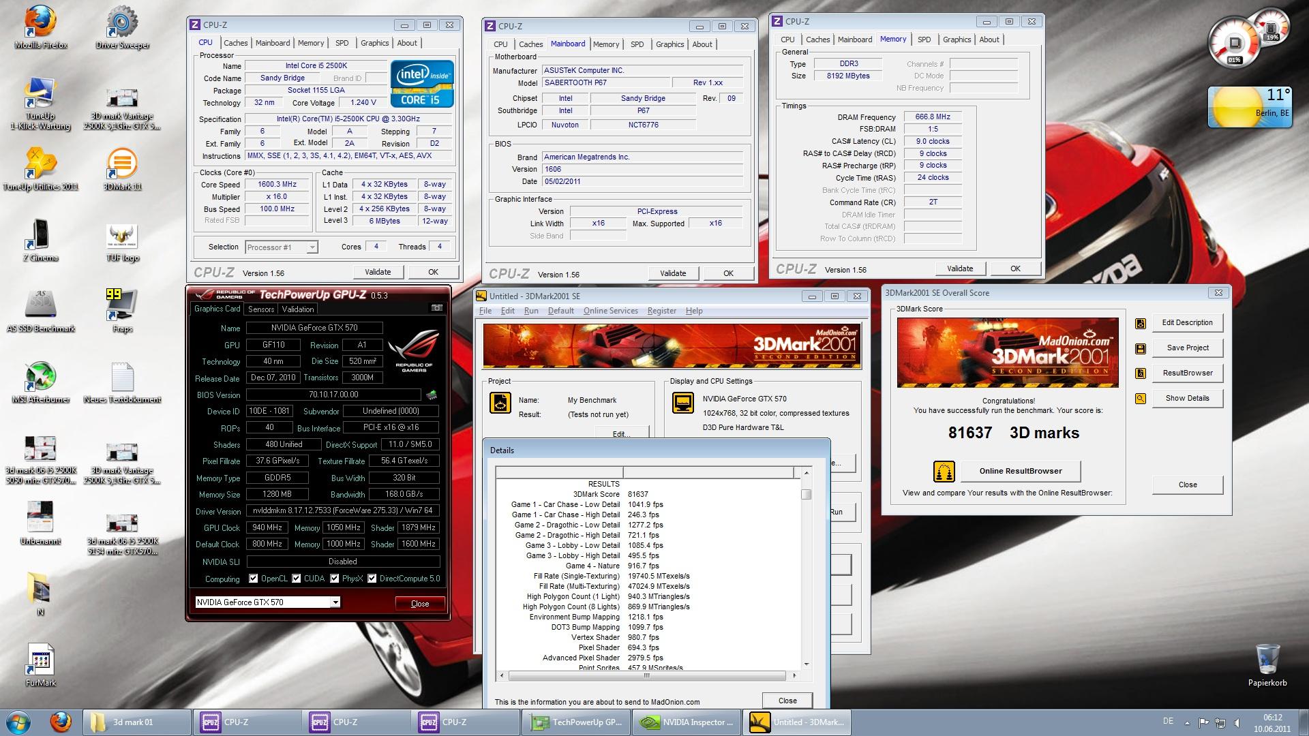Open TuneUp Utilities 2011 desktop icon
This screenshot has height=736, width=1309.
[x=41, y=169]
